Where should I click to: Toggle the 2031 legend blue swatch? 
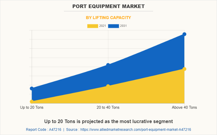click(x=114, y=26)
